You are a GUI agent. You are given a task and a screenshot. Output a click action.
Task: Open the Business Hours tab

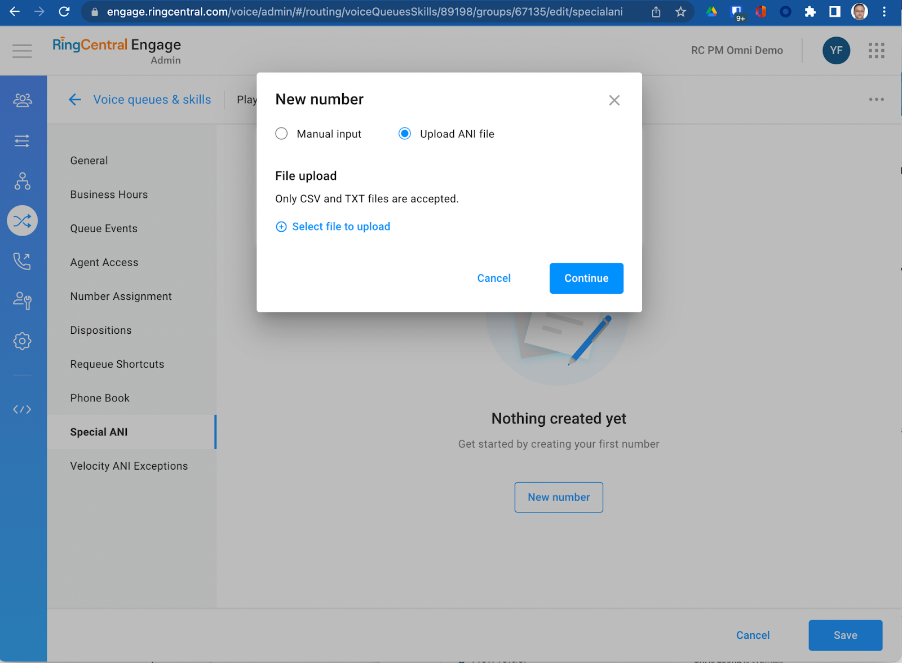(x=131, y=195)
